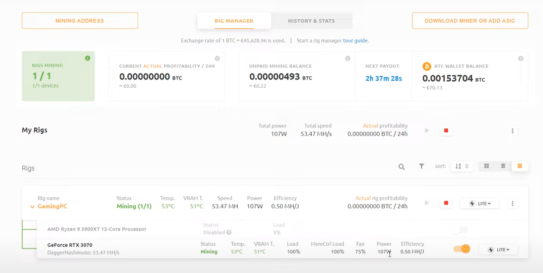Open the rig manager tour guide link
The width and height of the screenshot is (543, 273).
[355, 41]
